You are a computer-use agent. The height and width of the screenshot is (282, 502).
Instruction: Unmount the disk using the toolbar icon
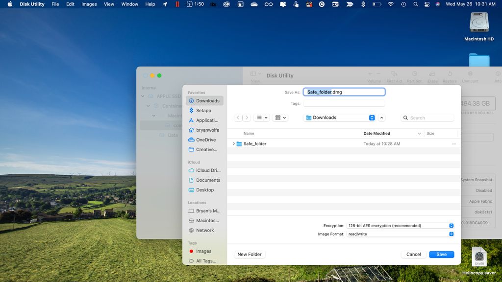[470, 73]
